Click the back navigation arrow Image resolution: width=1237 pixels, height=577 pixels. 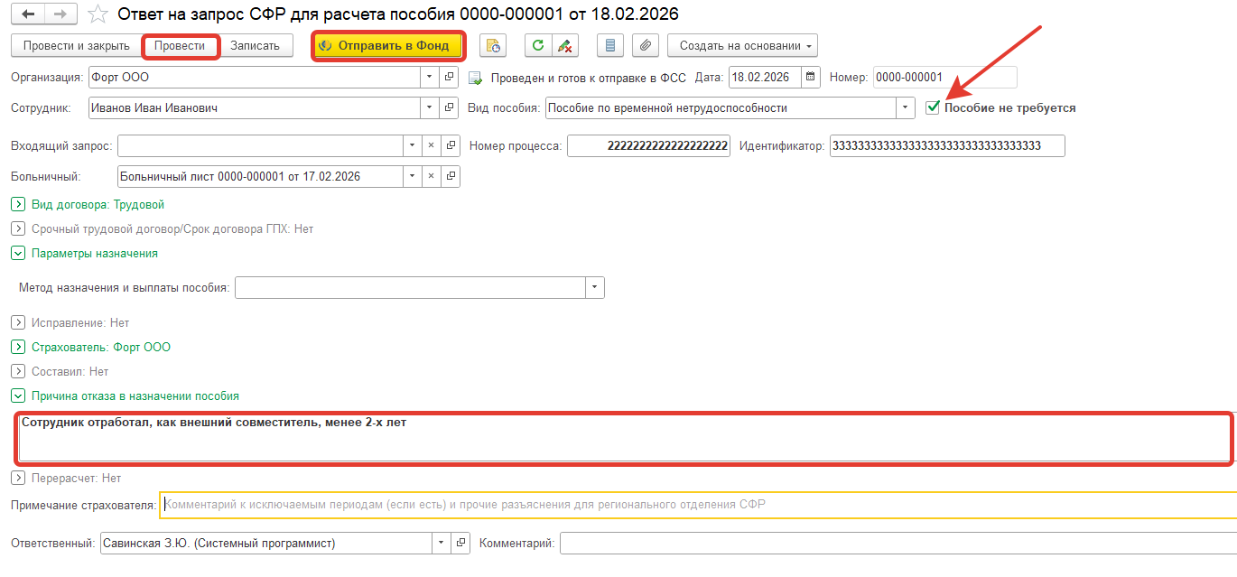pos(28,14)
